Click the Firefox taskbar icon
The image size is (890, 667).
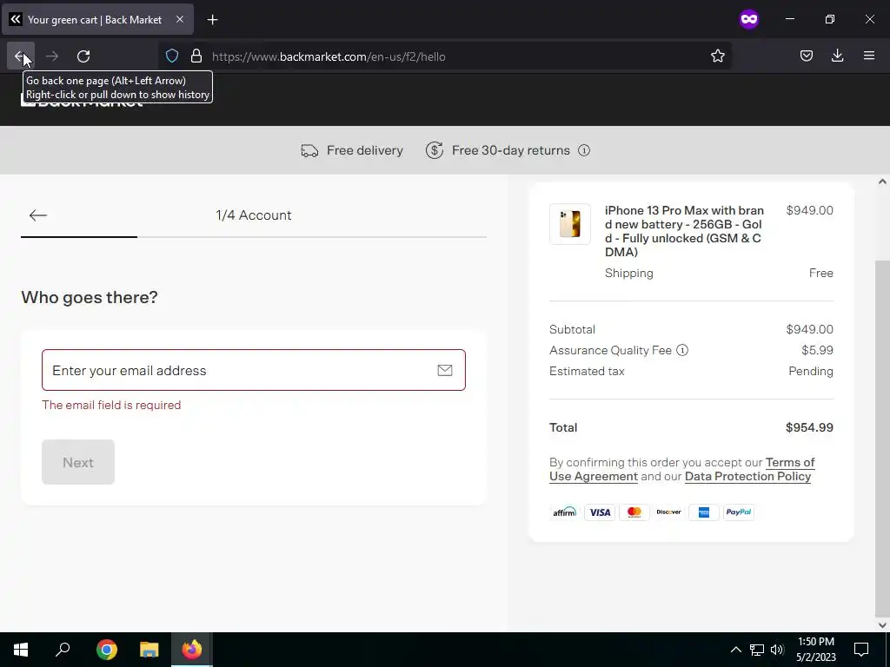(x=192, y=650)
